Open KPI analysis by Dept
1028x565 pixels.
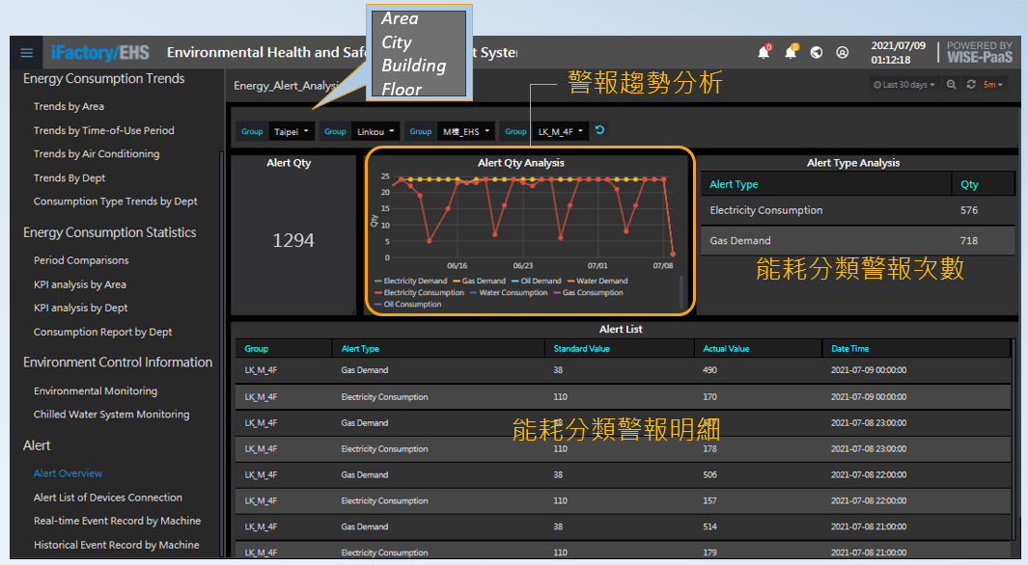(81, 308)
